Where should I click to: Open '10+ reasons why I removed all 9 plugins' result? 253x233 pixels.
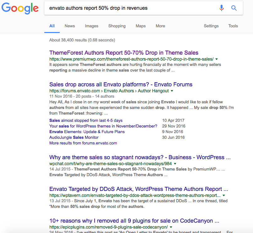(x=134, y=221)
